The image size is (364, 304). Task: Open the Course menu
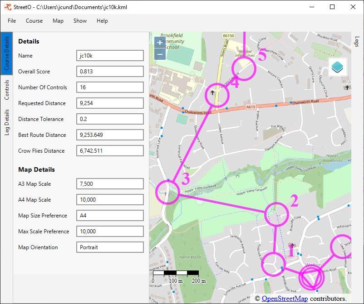34,21
